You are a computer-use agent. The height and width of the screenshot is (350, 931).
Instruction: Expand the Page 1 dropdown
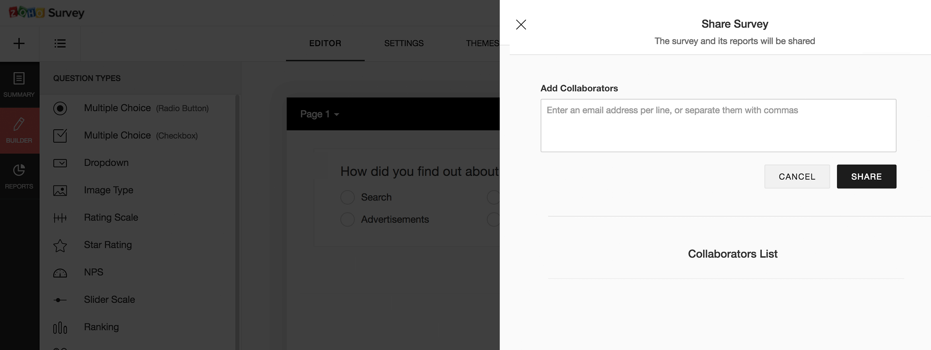[319, 114]
